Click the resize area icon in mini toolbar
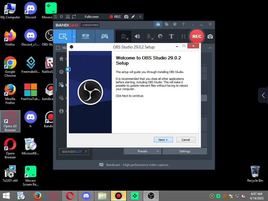 click(74, 17)
